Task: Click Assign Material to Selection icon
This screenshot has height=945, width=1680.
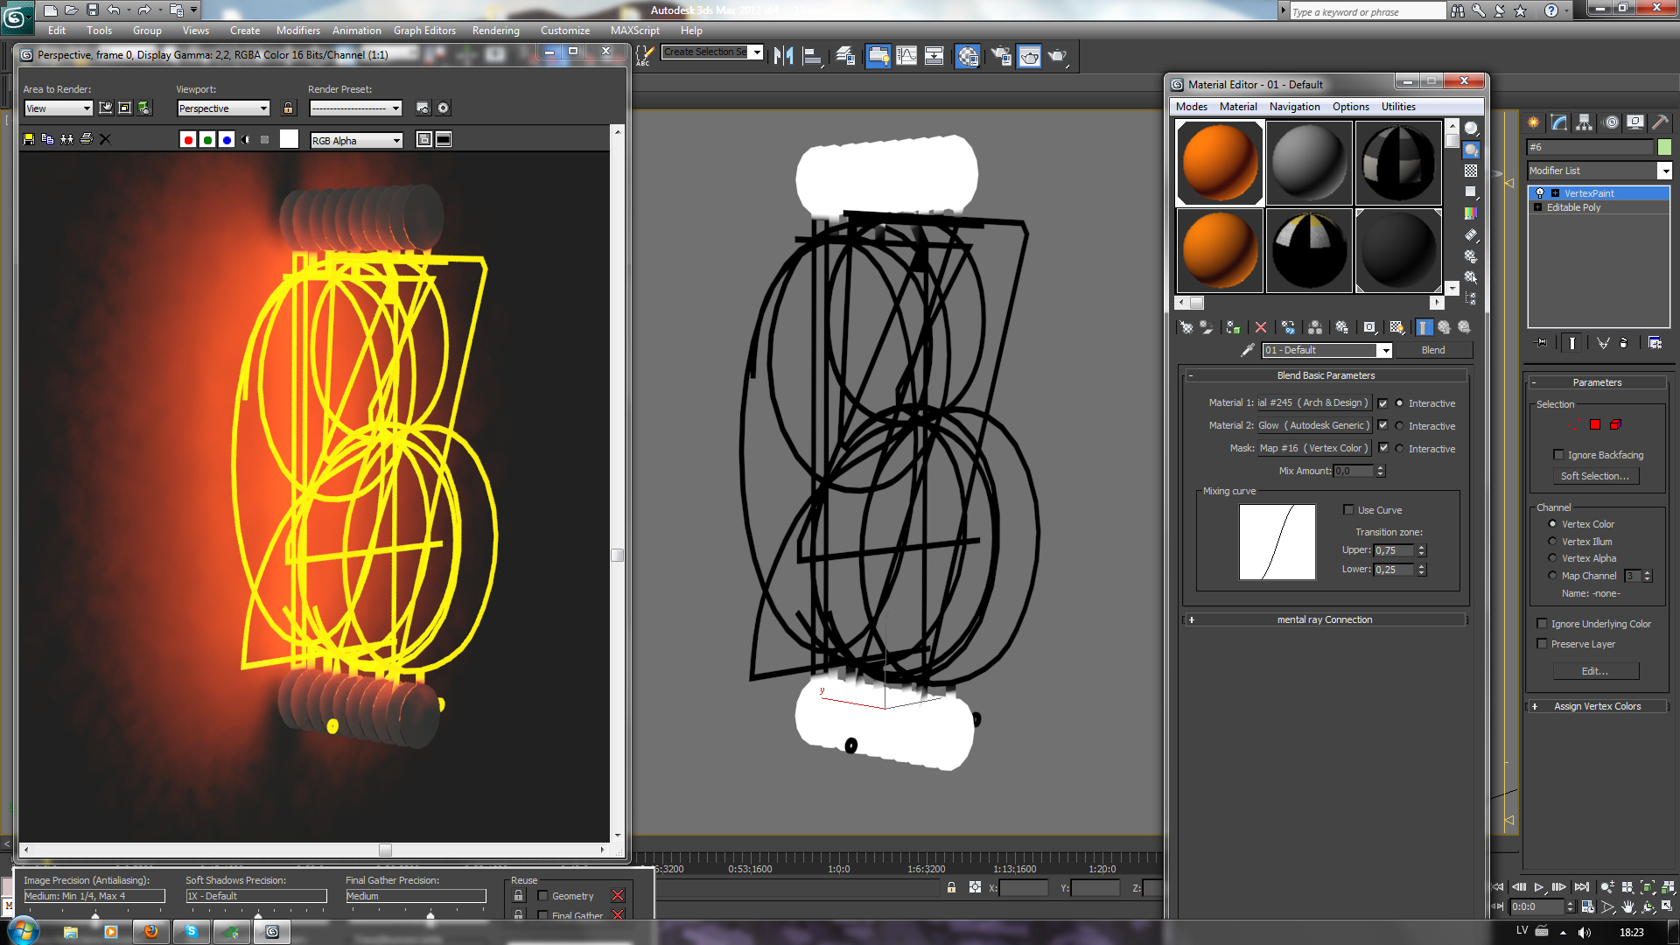Action: click(1233, 327)
